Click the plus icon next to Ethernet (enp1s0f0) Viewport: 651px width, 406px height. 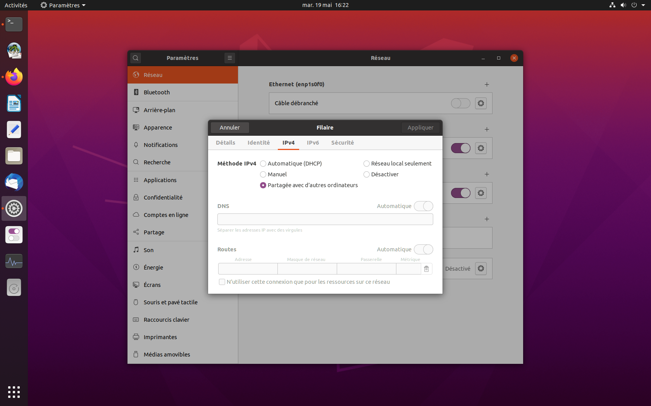coord(487,84)
